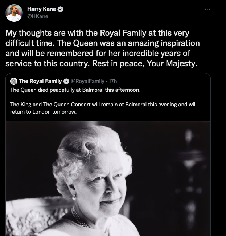
Task: Click The Royal Family's small avatar icon
Action: pos(14,81)
